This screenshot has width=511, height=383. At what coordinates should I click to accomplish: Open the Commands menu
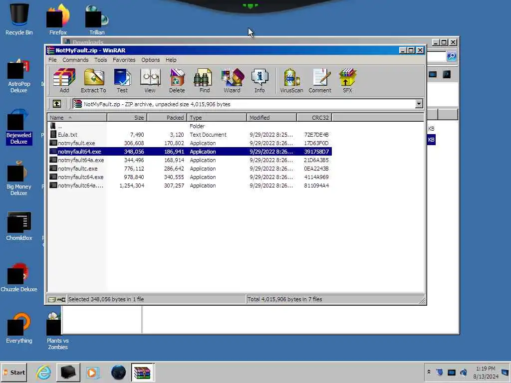76,60
